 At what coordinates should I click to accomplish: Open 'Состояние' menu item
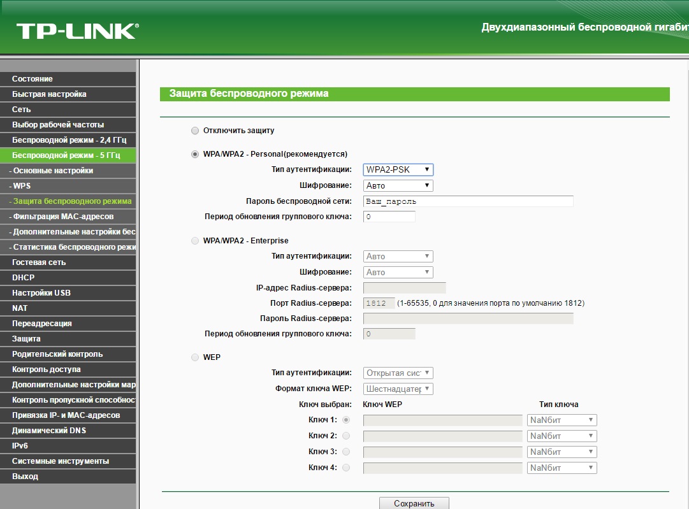(x=33, y=79)
